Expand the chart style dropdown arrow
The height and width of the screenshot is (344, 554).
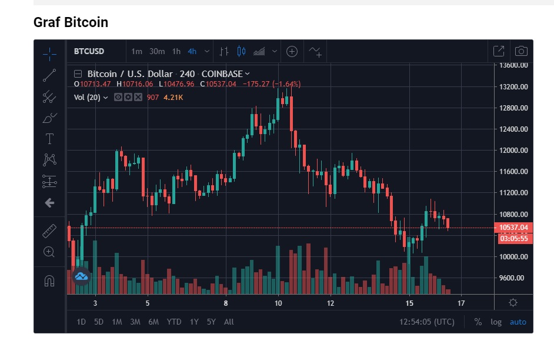click(x=275, y=51)
